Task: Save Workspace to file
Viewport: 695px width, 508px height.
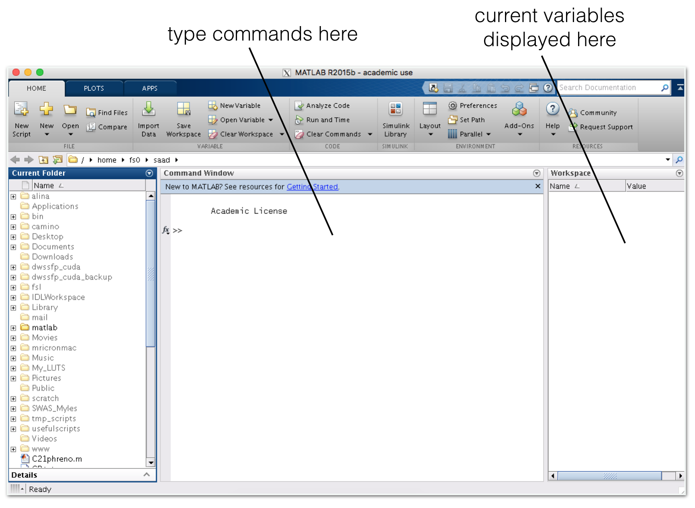Action: pos(184,119)
